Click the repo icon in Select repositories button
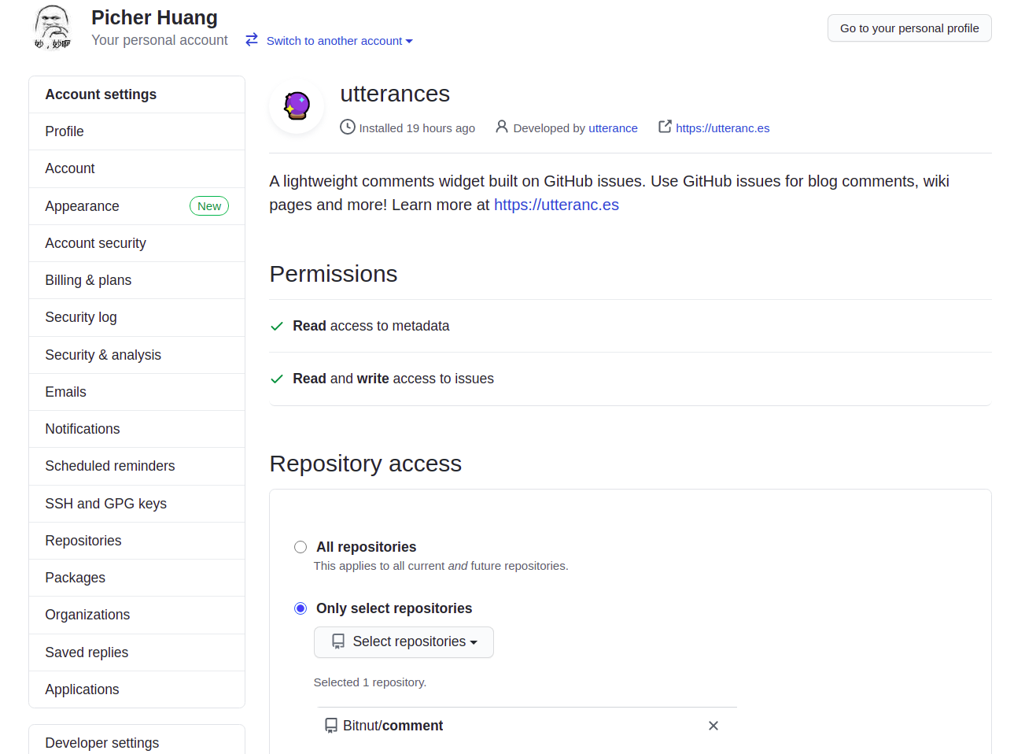 [x=338, y=641]
